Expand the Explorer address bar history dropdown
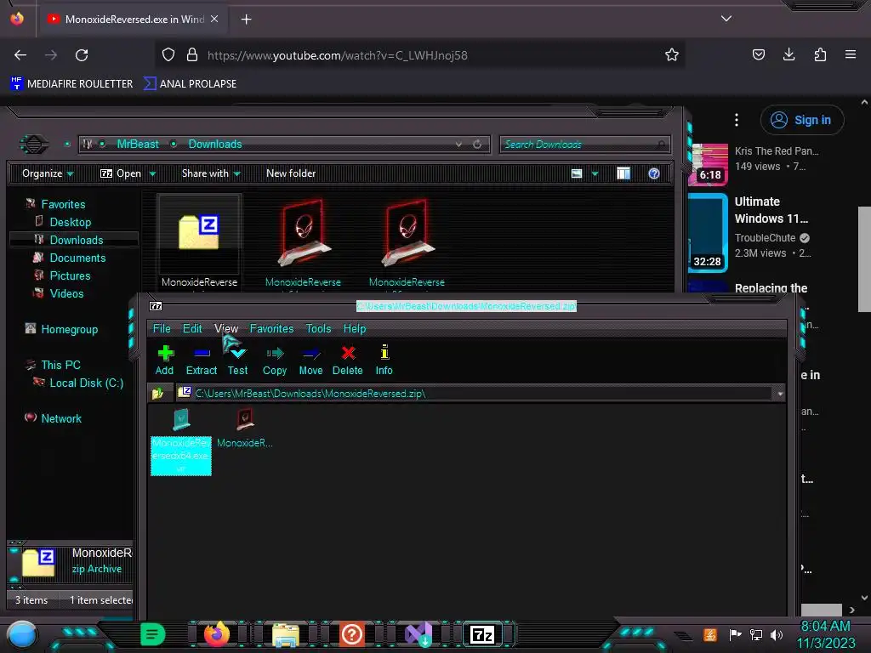This screenshot has width=871, height=653. pyautogui.click(x=458, y=145)
